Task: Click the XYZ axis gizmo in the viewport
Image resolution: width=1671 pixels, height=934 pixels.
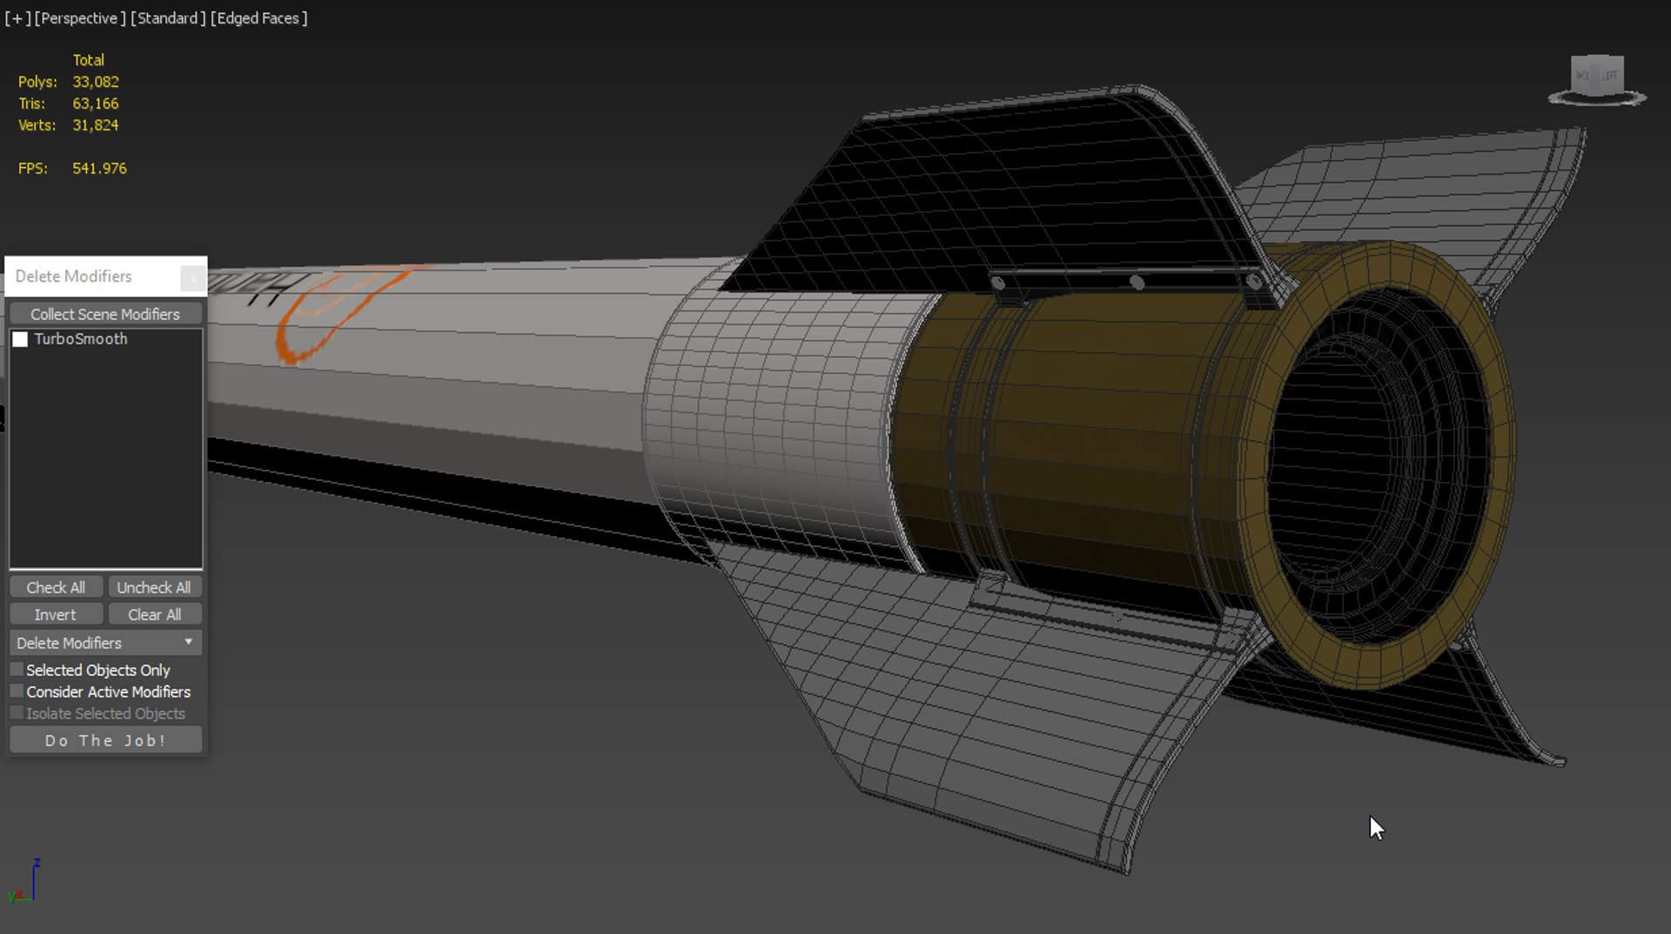Action: (x=24, y=881)
